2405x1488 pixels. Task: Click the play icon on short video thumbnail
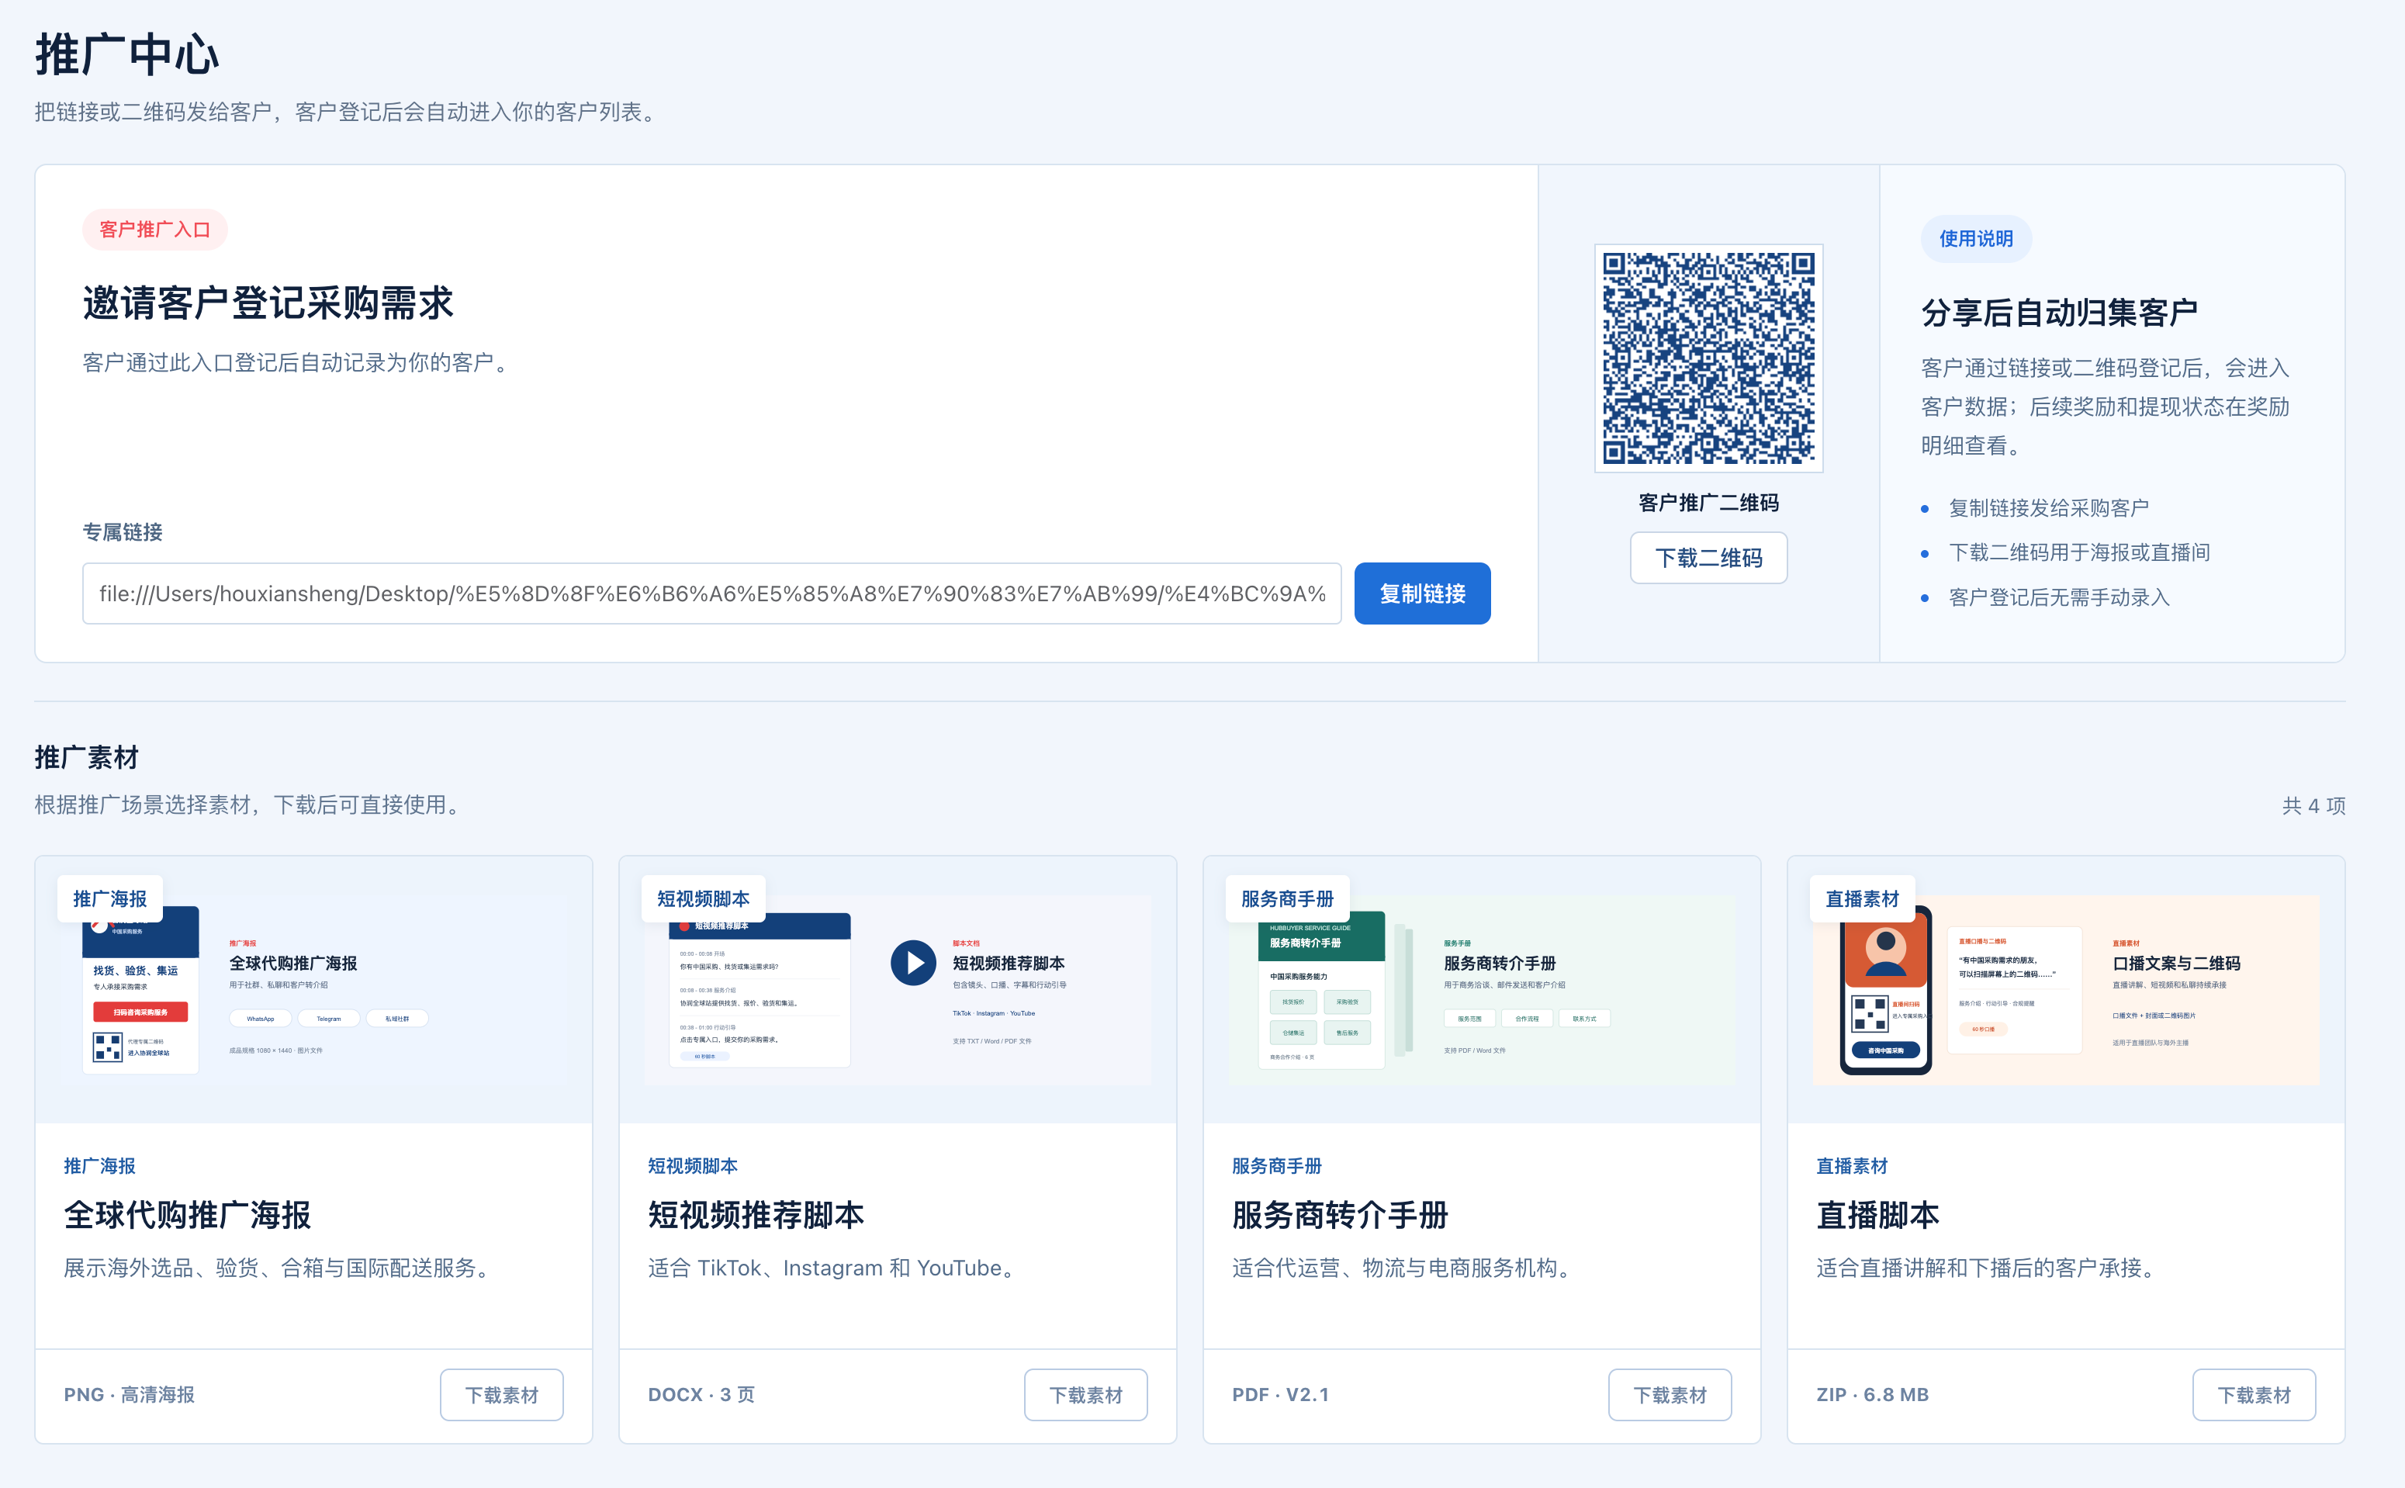913,963
